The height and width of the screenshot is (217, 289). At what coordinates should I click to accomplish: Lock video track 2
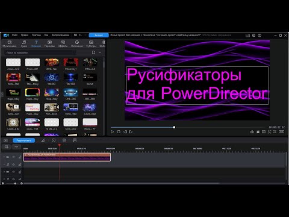[x=20, y=172]
